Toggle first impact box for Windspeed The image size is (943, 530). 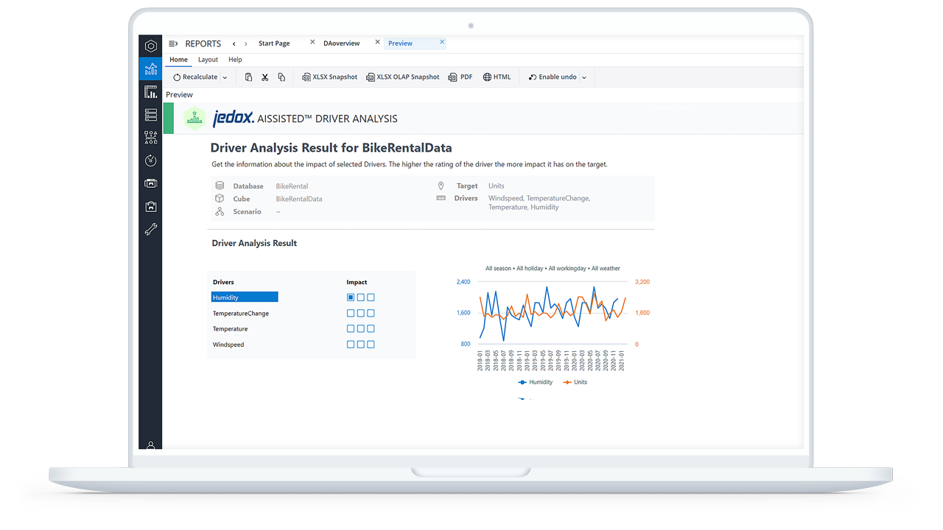tap(351, 344)
